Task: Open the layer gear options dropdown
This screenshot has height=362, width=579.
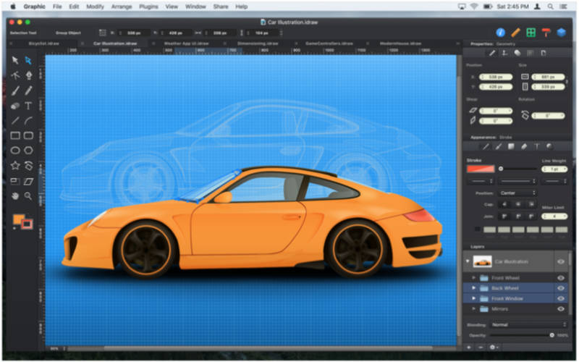Action: [494, 348]
